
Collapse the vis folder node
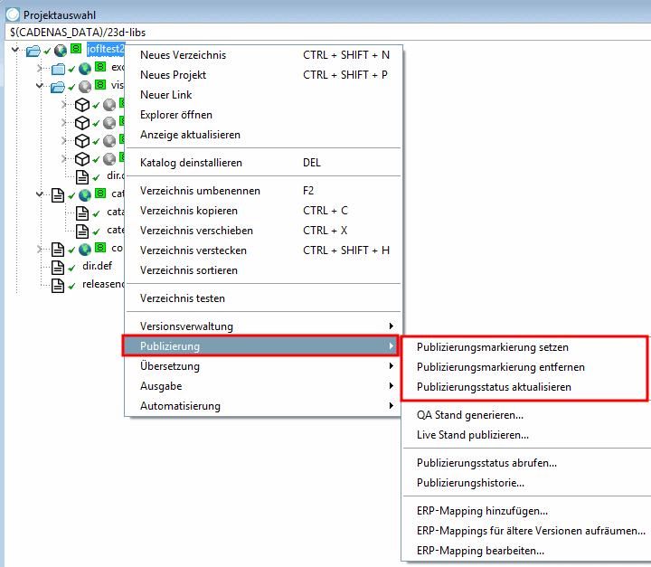point(40,86)
